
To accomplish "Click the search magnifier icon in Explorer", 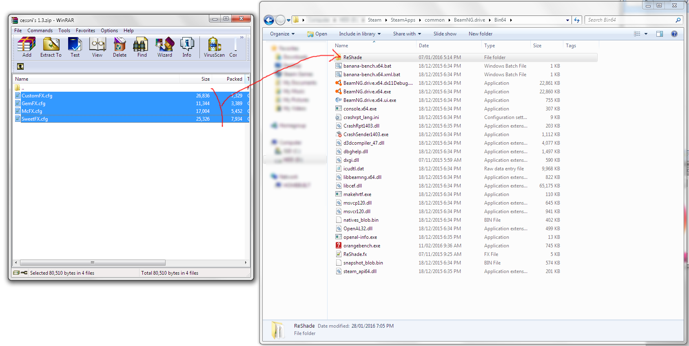I will pyautogui.click(x=678, y=20).
